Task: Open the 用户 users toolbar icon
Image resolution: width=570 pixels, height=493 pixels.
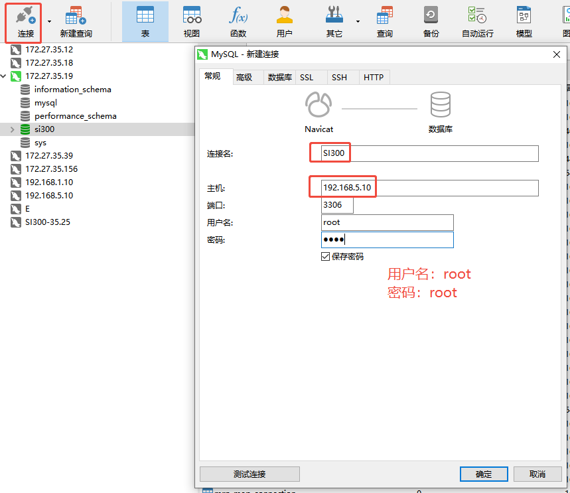Action: [x=284, y=22]
